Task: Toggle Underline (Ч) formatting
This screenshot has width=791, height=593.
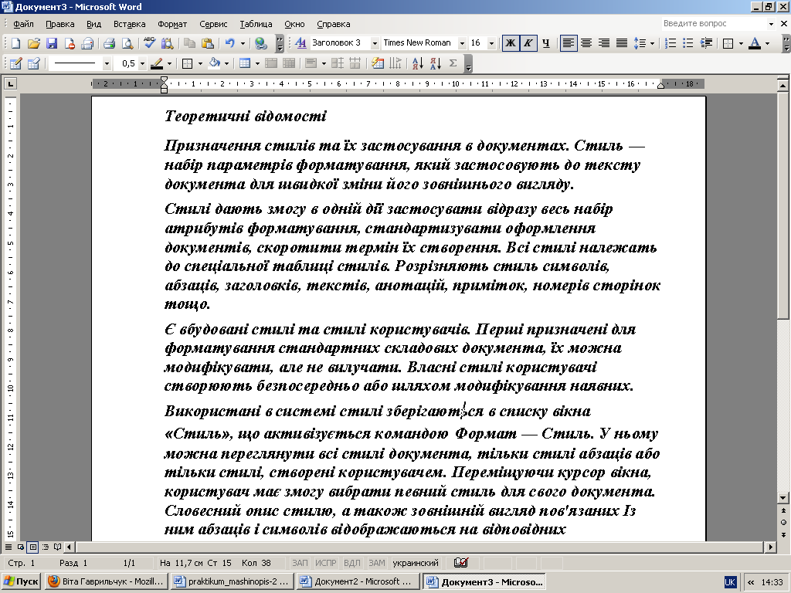Action: click(x=545, y=43)
